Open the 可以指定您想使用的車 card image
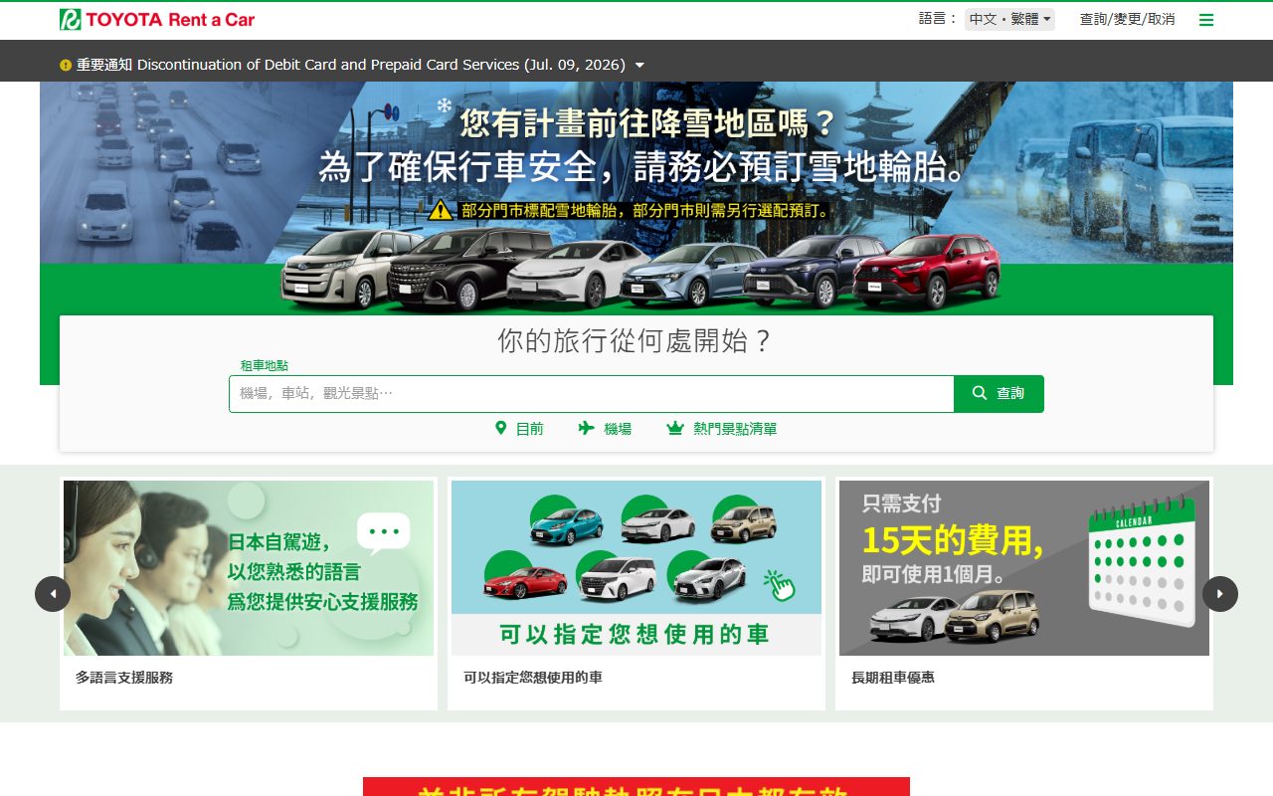 coord(636,568)
